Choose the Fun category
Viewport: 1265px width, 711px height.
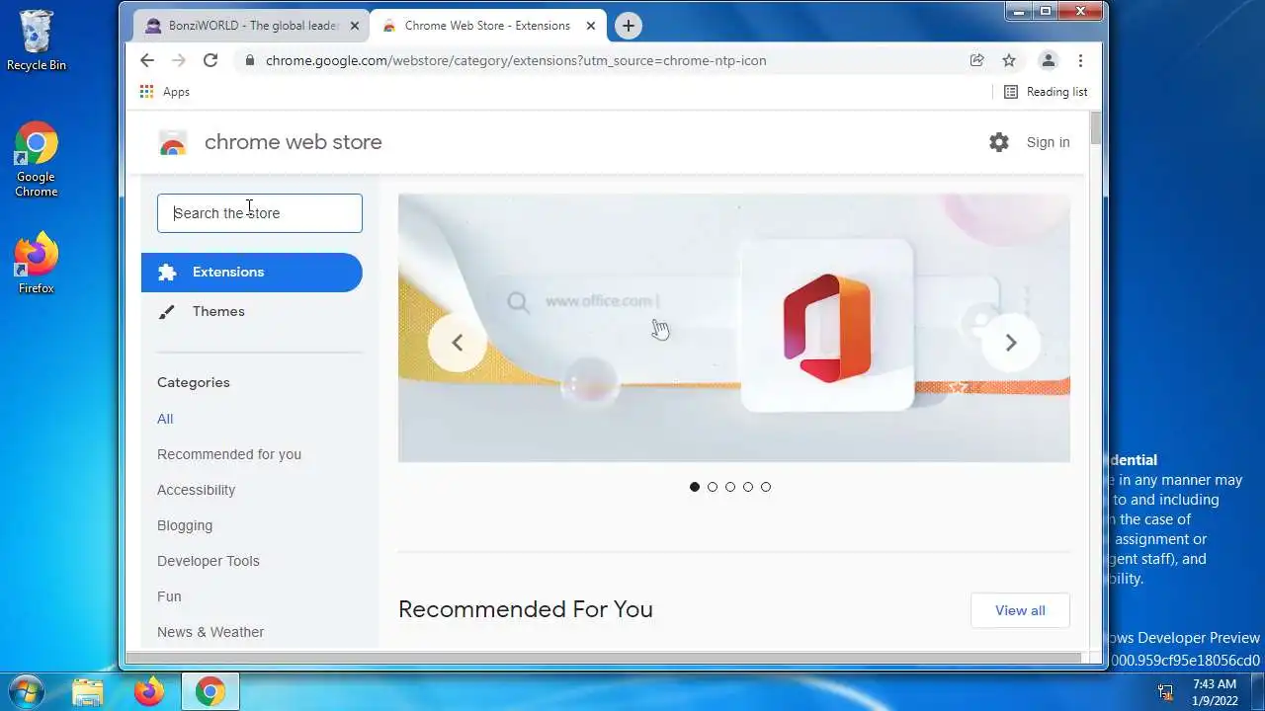pyautogui.click(x=169, y=596)
